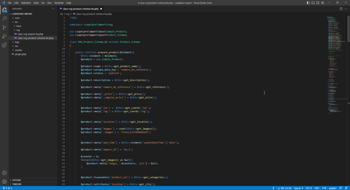
Task: Open Explorer views and more actions menu
Action: (53, 9)
